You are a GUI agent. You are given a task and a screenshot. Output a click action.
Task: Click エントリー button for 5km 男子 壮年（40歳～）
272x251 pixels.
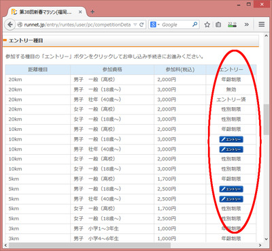[231, 199]
